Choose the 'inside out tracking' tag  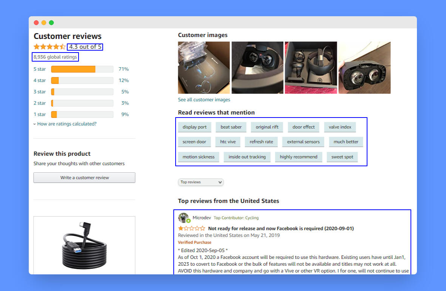click(247, 157)
